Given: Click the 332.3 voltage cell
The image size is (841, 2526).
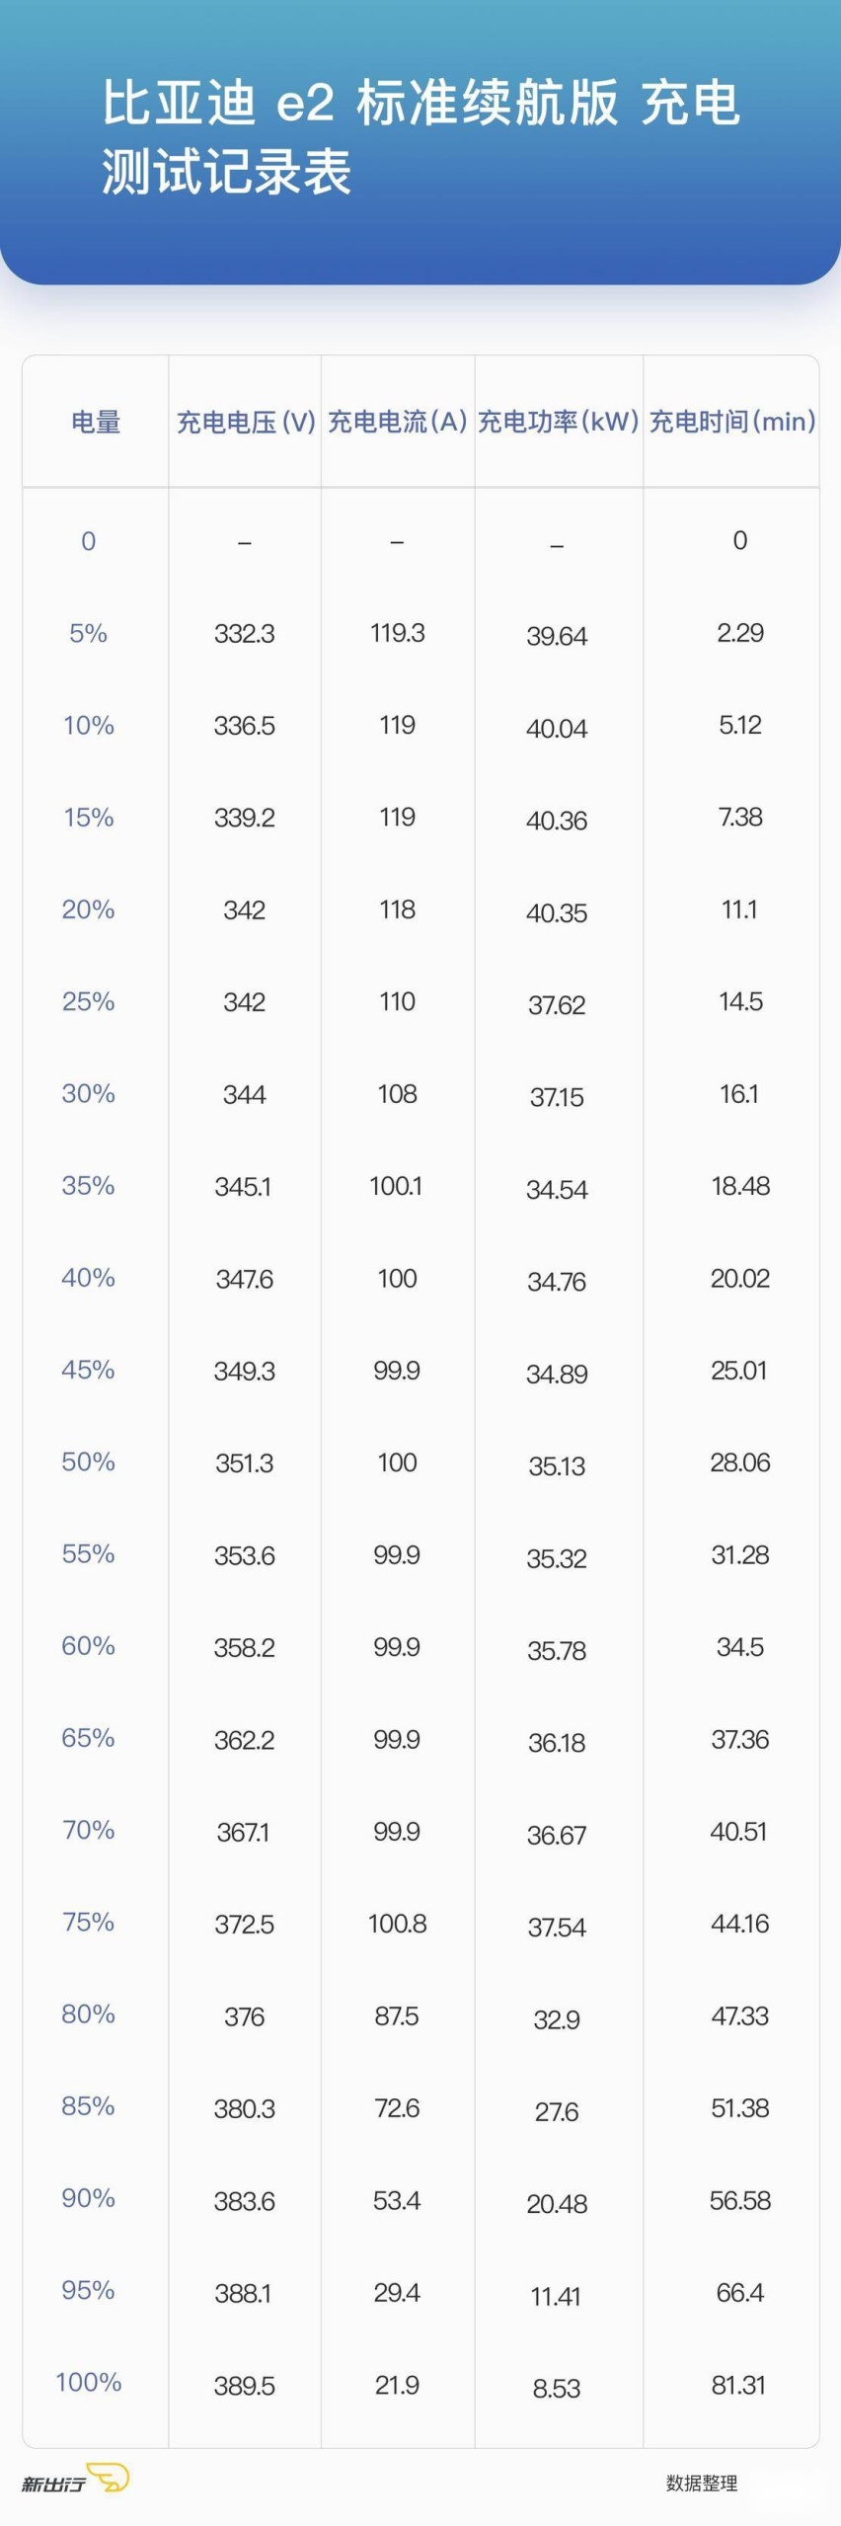Looking at the screenshot, I should pos(245,634).
